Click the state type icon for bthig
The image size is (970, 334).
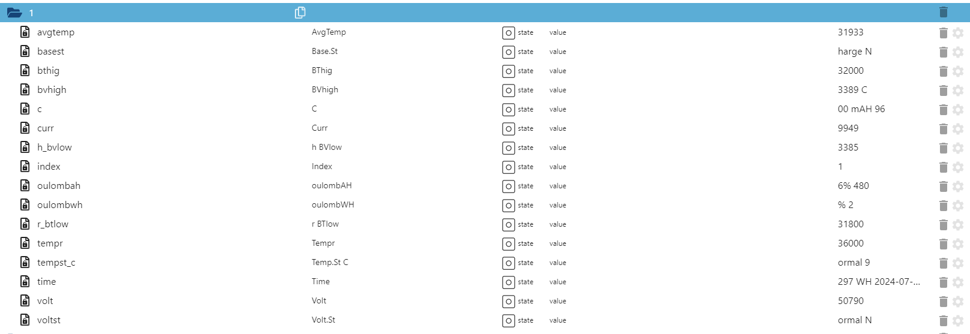click(508, 71)
